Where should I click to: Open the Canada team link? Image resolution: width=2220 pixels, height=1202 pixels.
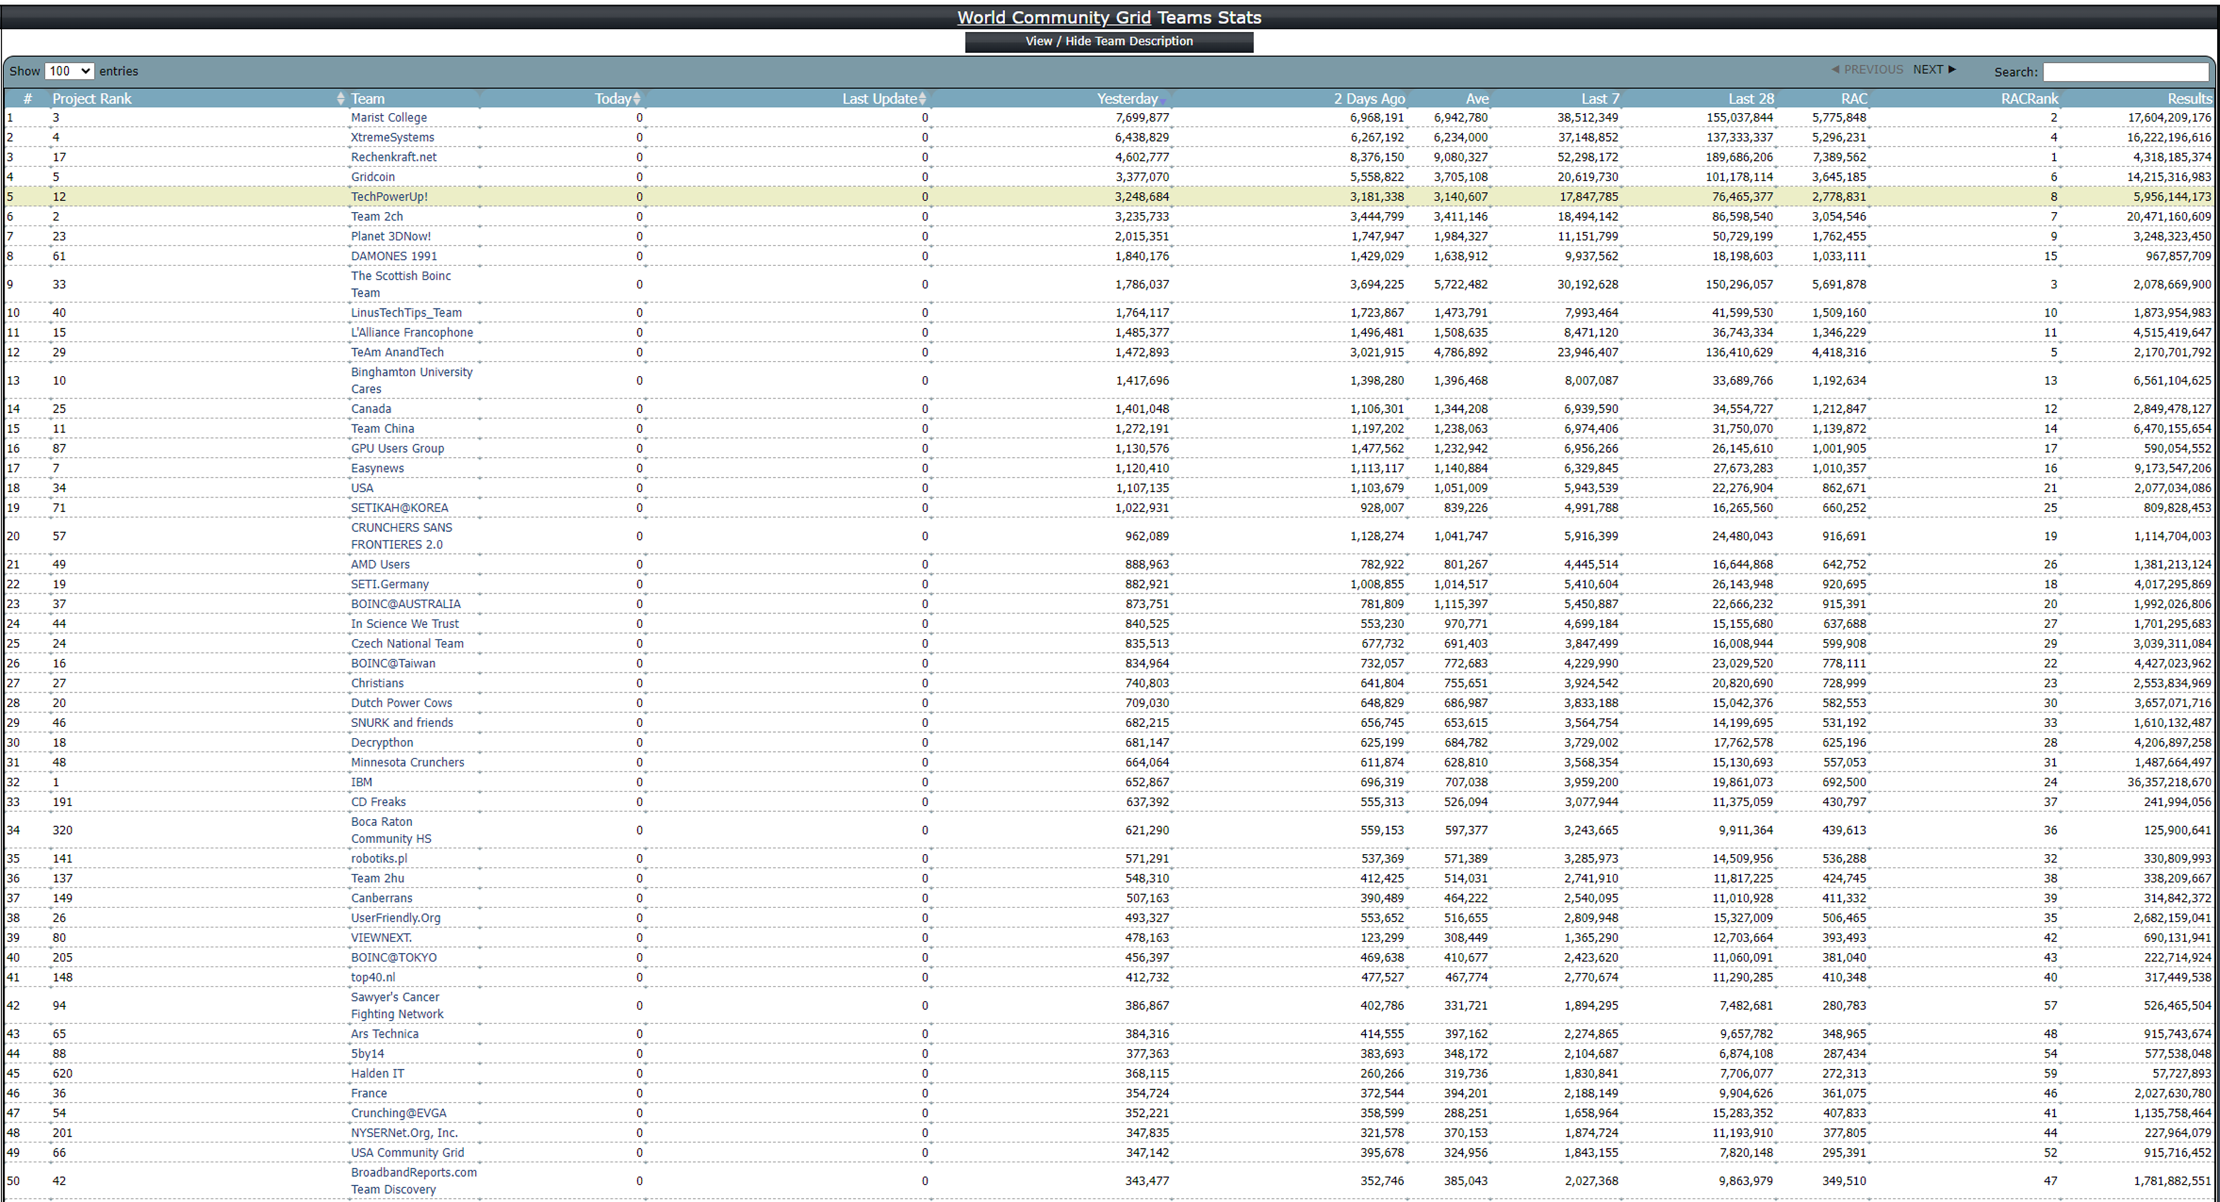point(371,409)
